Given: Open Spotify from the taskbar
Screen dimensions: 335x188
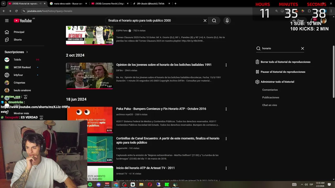Looking at the screenshot, I should 90,185.
